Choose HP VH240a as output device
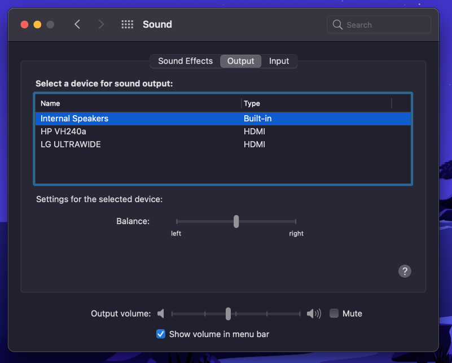 click(x=63, y=132)
